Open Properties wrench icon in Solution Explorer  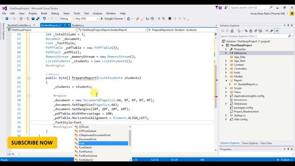[271, 31]
